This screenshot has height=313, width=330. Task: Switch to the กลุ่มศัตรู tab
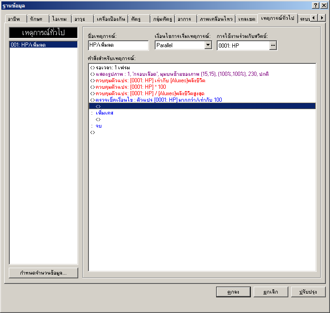tap(162, 19)
